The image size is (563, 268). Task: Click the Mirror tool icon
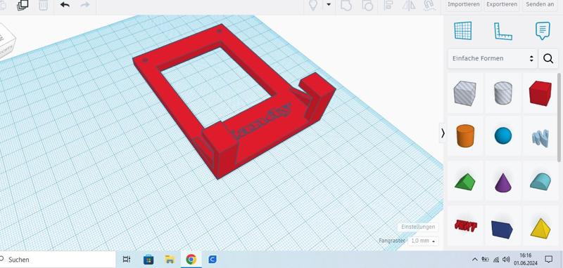pos(409,5)
